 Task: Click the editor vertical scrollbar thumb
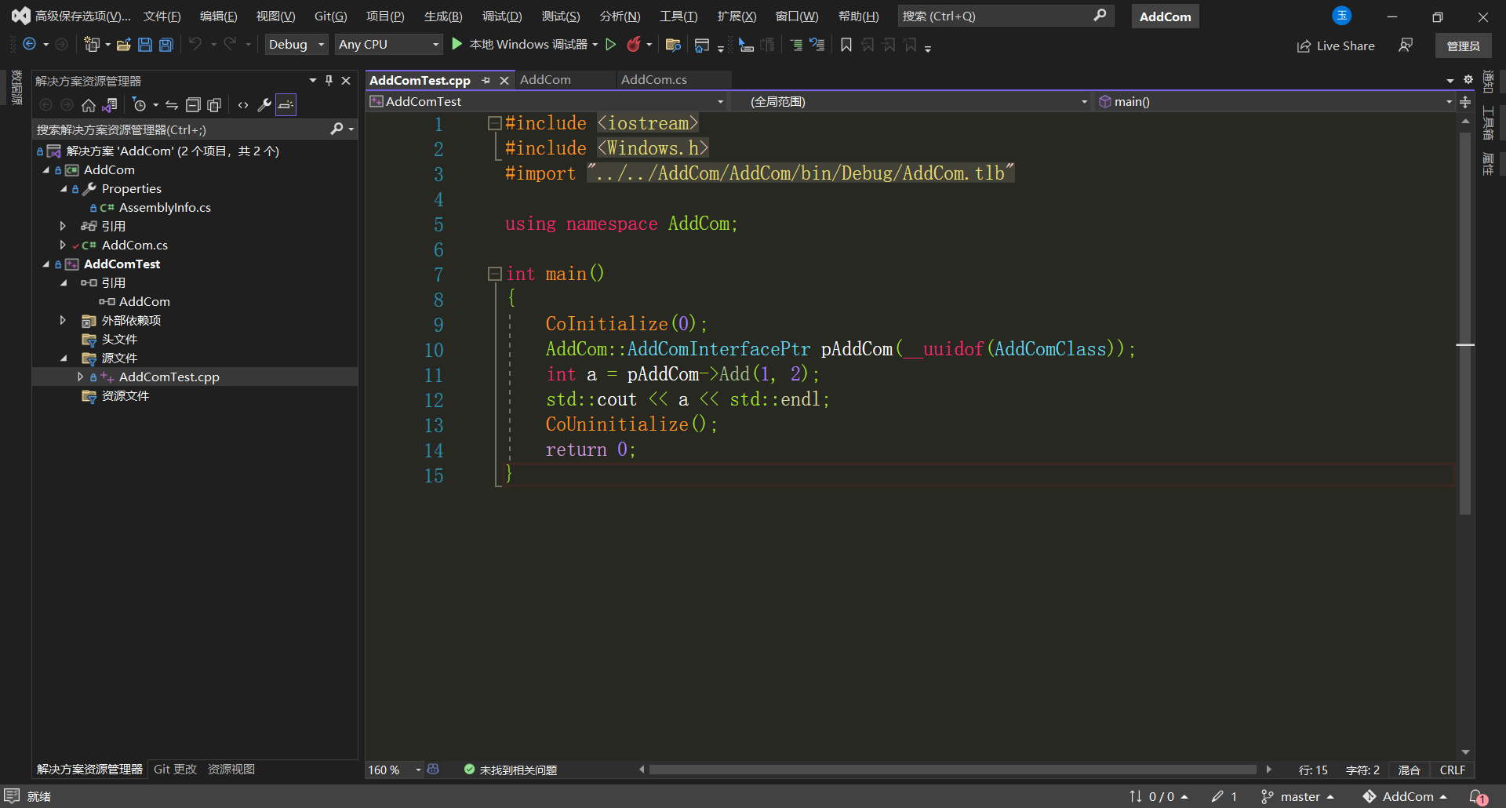coord(1465,322)
